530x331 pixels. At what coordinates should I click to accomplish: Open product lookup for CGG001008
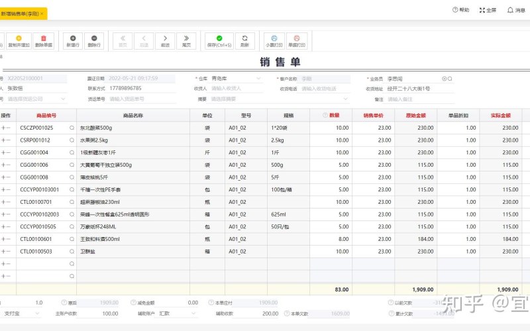tap(72, 177)
